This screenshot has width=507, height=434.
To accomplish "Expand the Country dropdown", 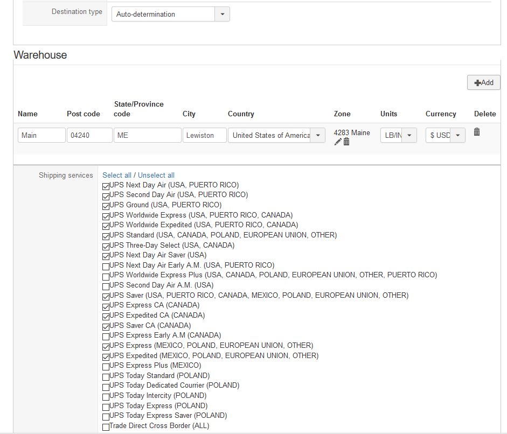I will [x=317, y=135].
